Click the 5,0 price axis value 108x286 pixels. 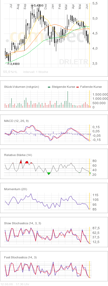pyautogui.click(x=95, y=18)
